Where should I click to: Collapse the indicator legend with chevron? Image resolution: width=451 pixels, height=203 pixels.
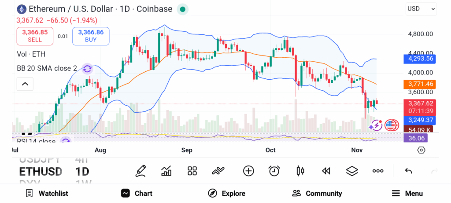point(25,84)
